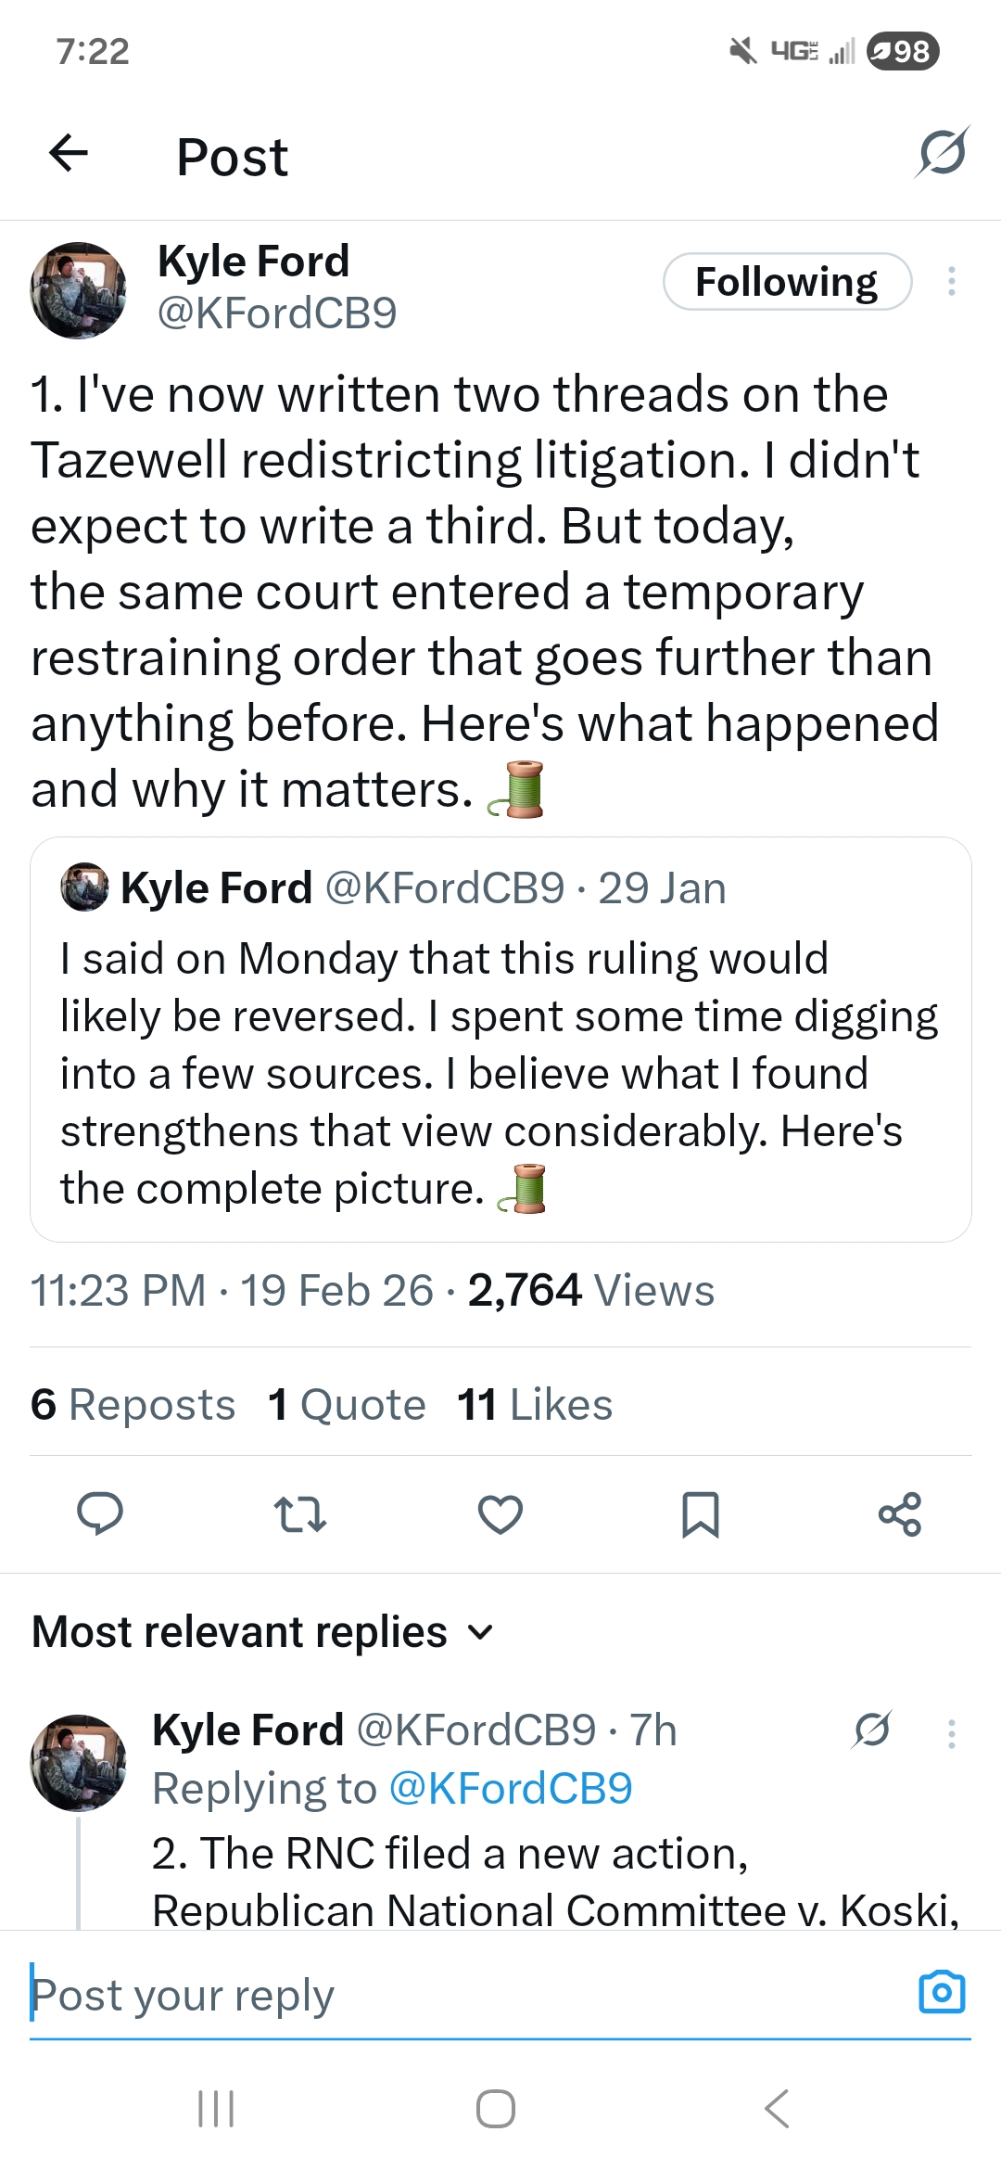Open the main post's three-dot menu
Screen dimensions: 1001x2170
[x=951, y=282]
